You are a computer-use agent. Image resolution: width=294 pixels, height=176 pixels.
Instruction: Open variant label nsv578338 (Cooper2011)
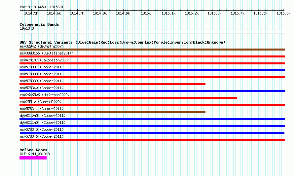pyautogui.click(x=42, y=74)
